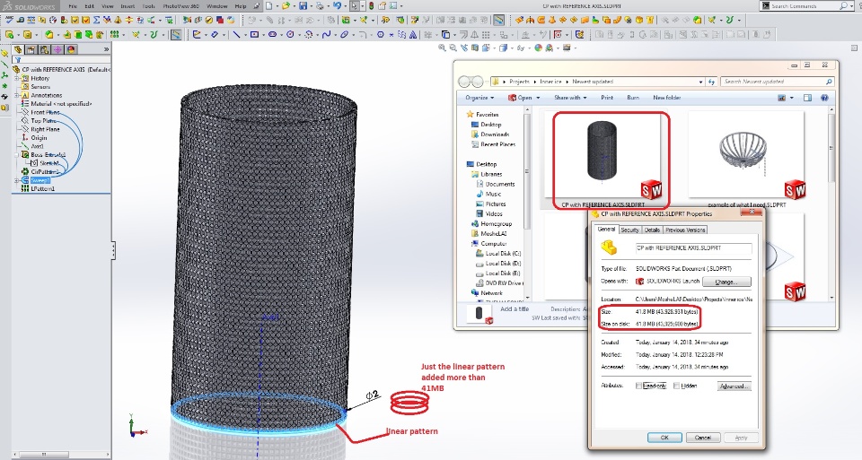The height and width of the screenshot is (460, 862).
Task: Select the Ellipse sketch tool
Action: [344, 34]
